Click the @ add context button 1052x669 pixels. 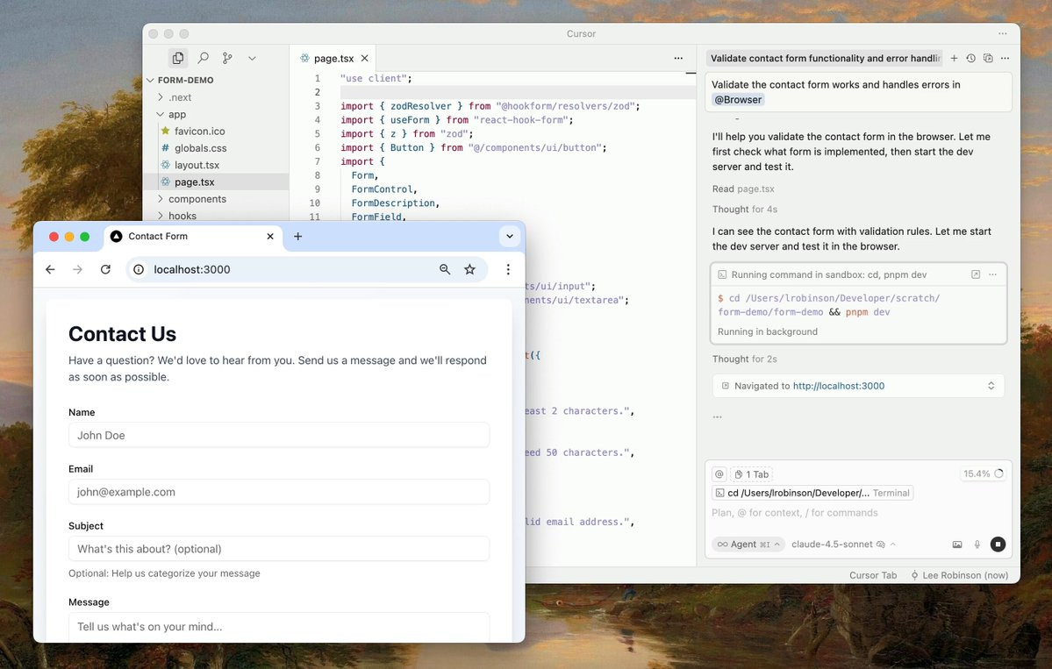[x=719, y=474]
